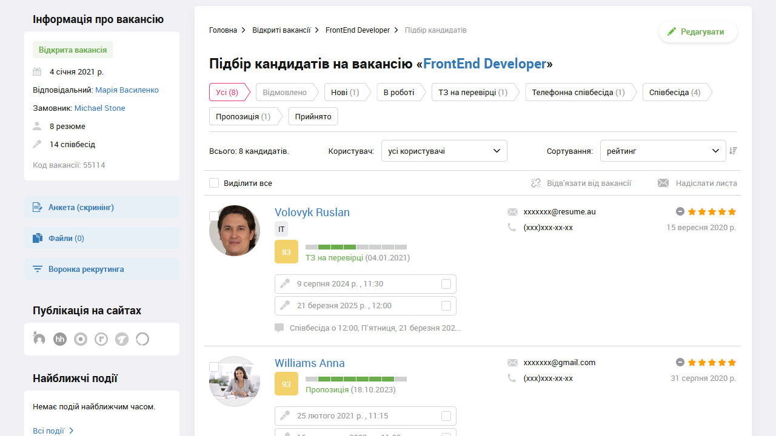Select the "Співбесіда (4)" filter tab
The image size is (776, 436).
pos(675,92)
